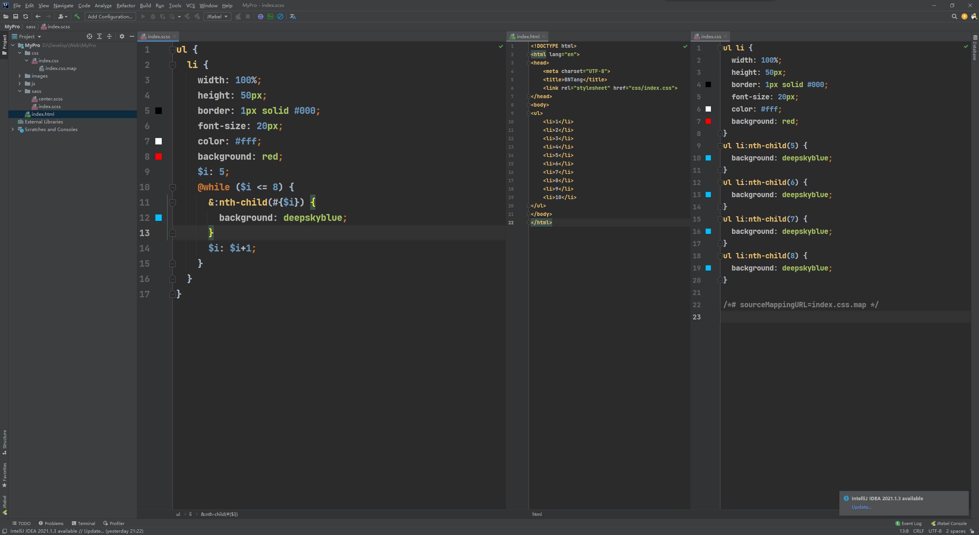Click the index.html file in project tree

point(42,113)
